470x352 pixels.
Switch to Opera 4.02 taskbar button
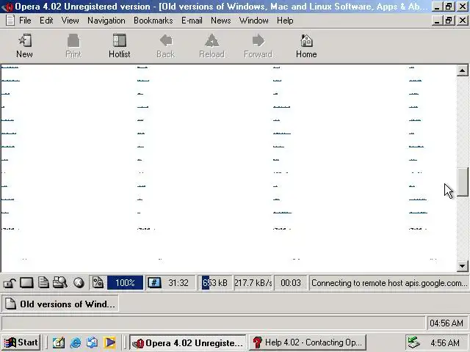[188, 342]
